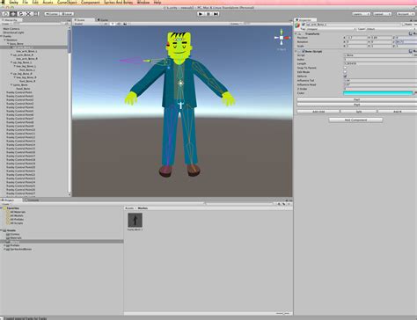Click the Apple menu icon
Screen dimensions: 417x320
coord(3,2)
